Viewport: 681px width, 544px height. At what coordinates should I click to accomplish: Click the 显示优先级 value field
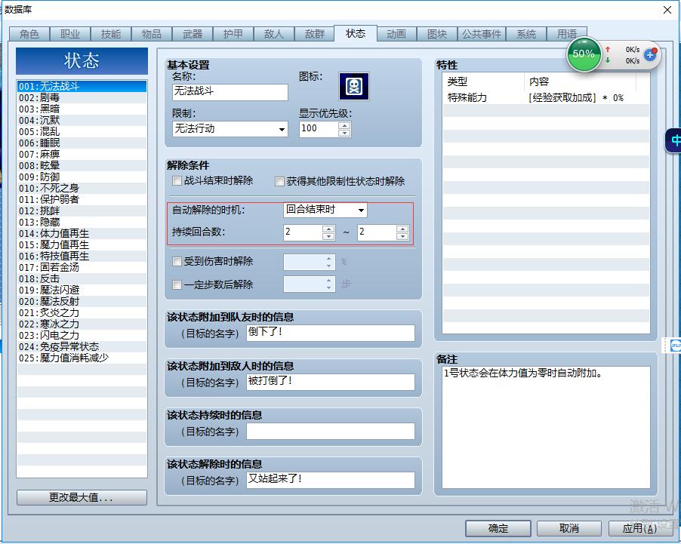coord(319,129)
